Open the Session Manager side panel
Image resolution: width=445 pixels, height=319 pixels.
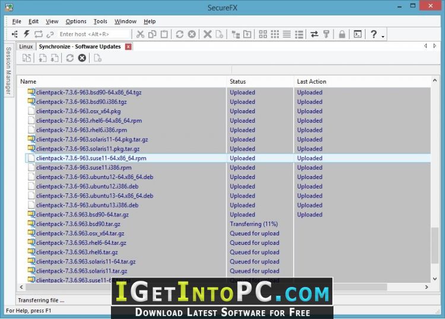(x=8, y=71)
